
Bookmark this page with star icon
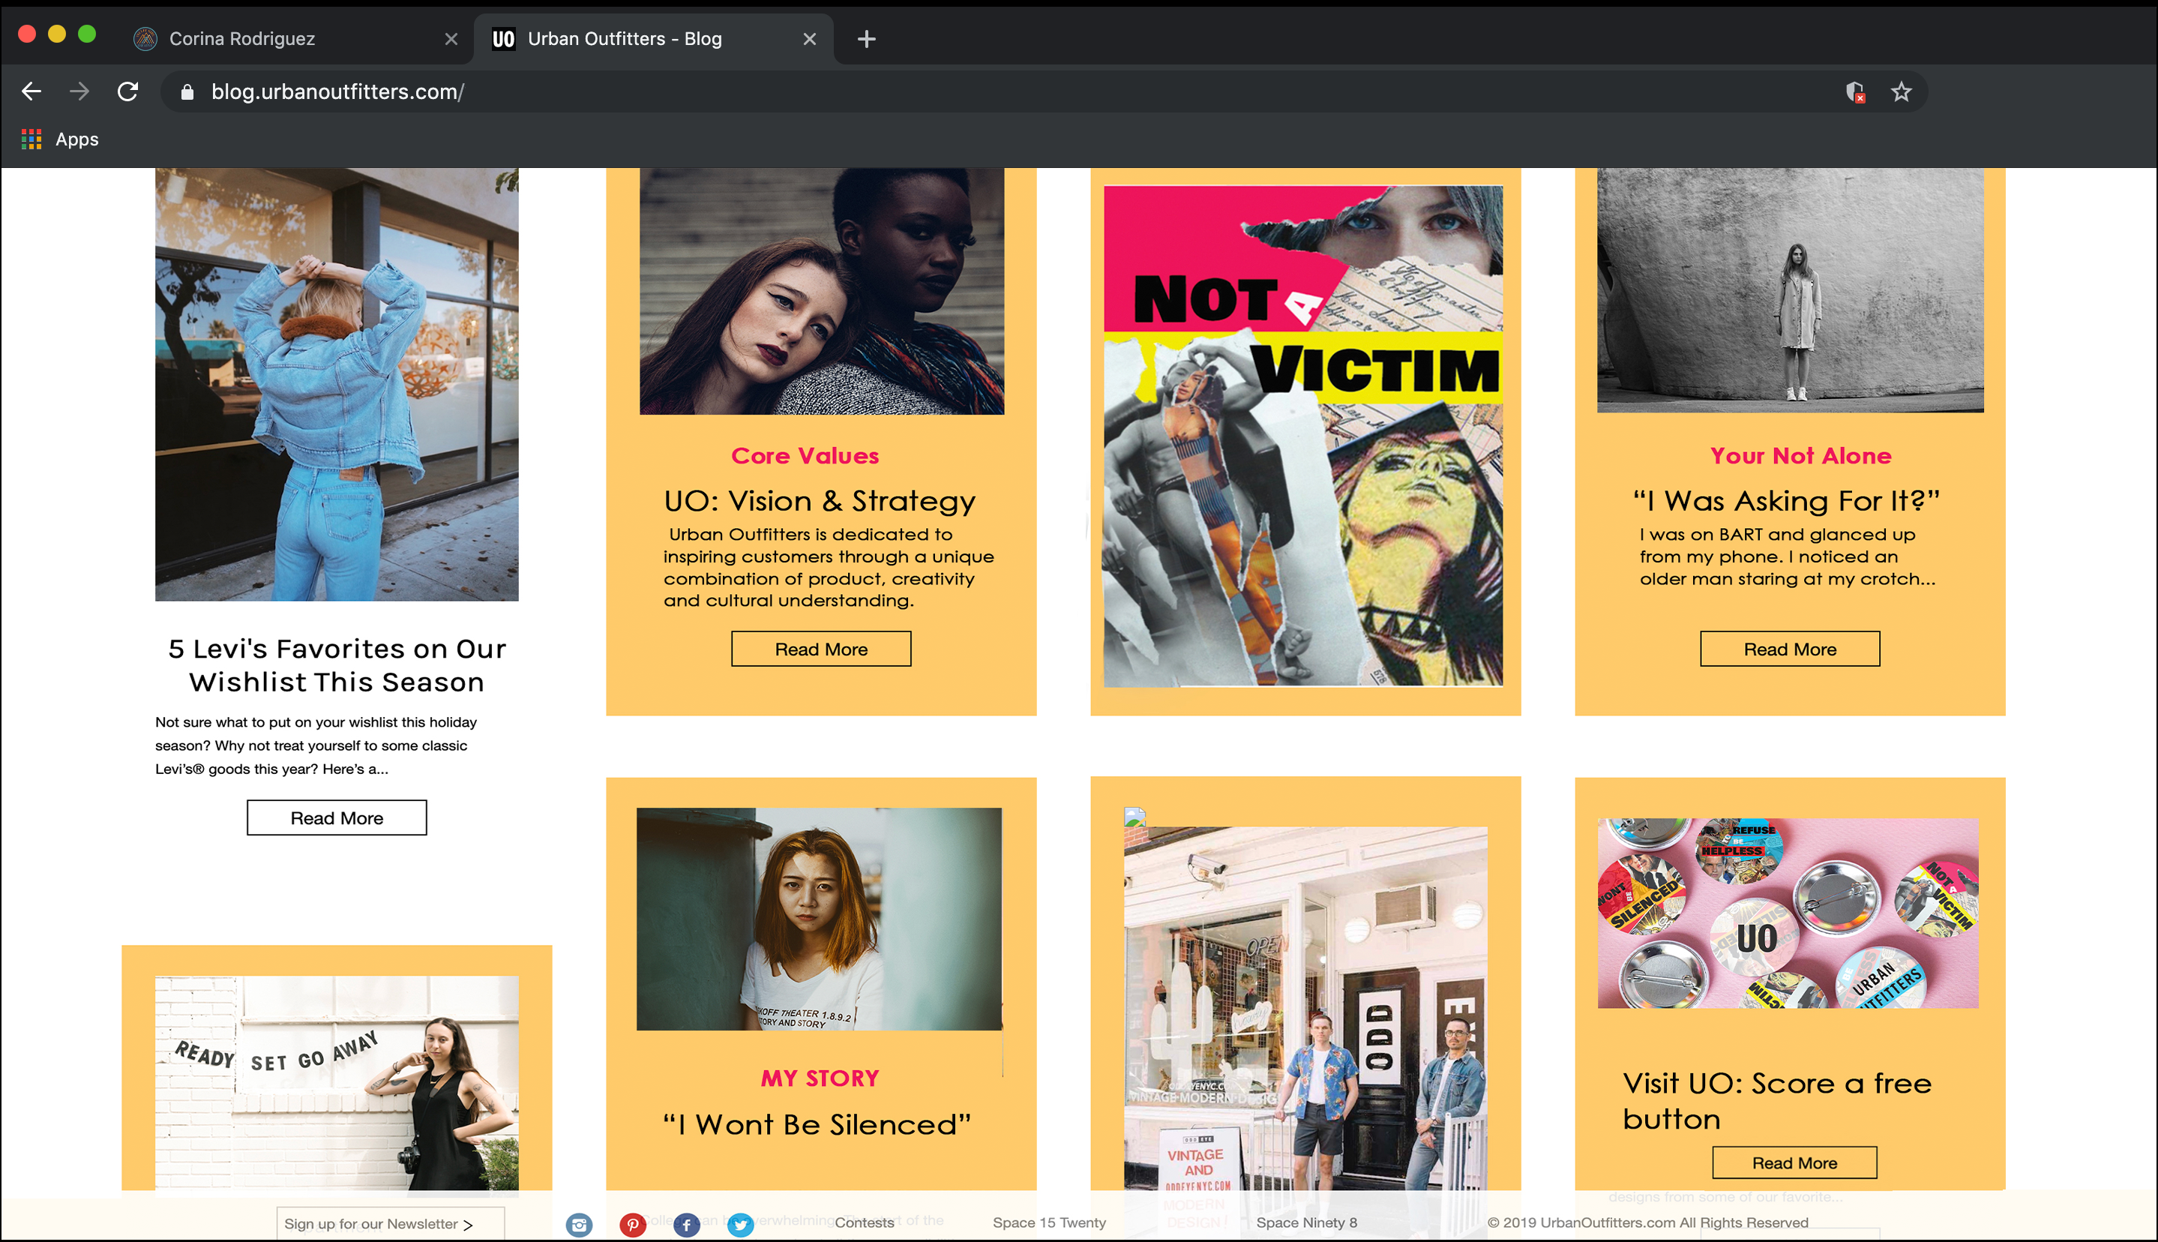1901,92
